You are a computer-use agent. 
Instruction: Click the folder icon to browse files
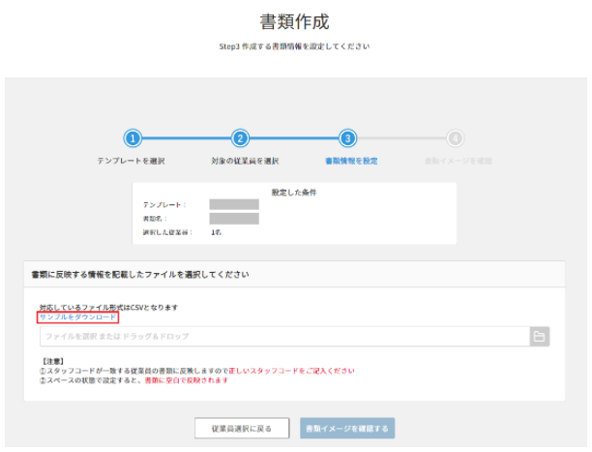[540, 336]
